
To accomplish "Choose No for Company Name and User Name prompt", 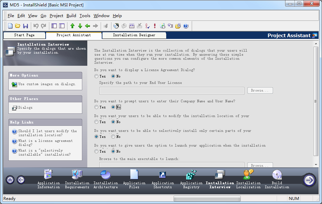I will 116,107.
